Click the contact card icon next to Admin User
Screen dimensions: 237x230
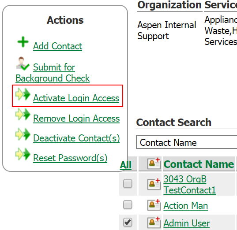click(154, 223)
